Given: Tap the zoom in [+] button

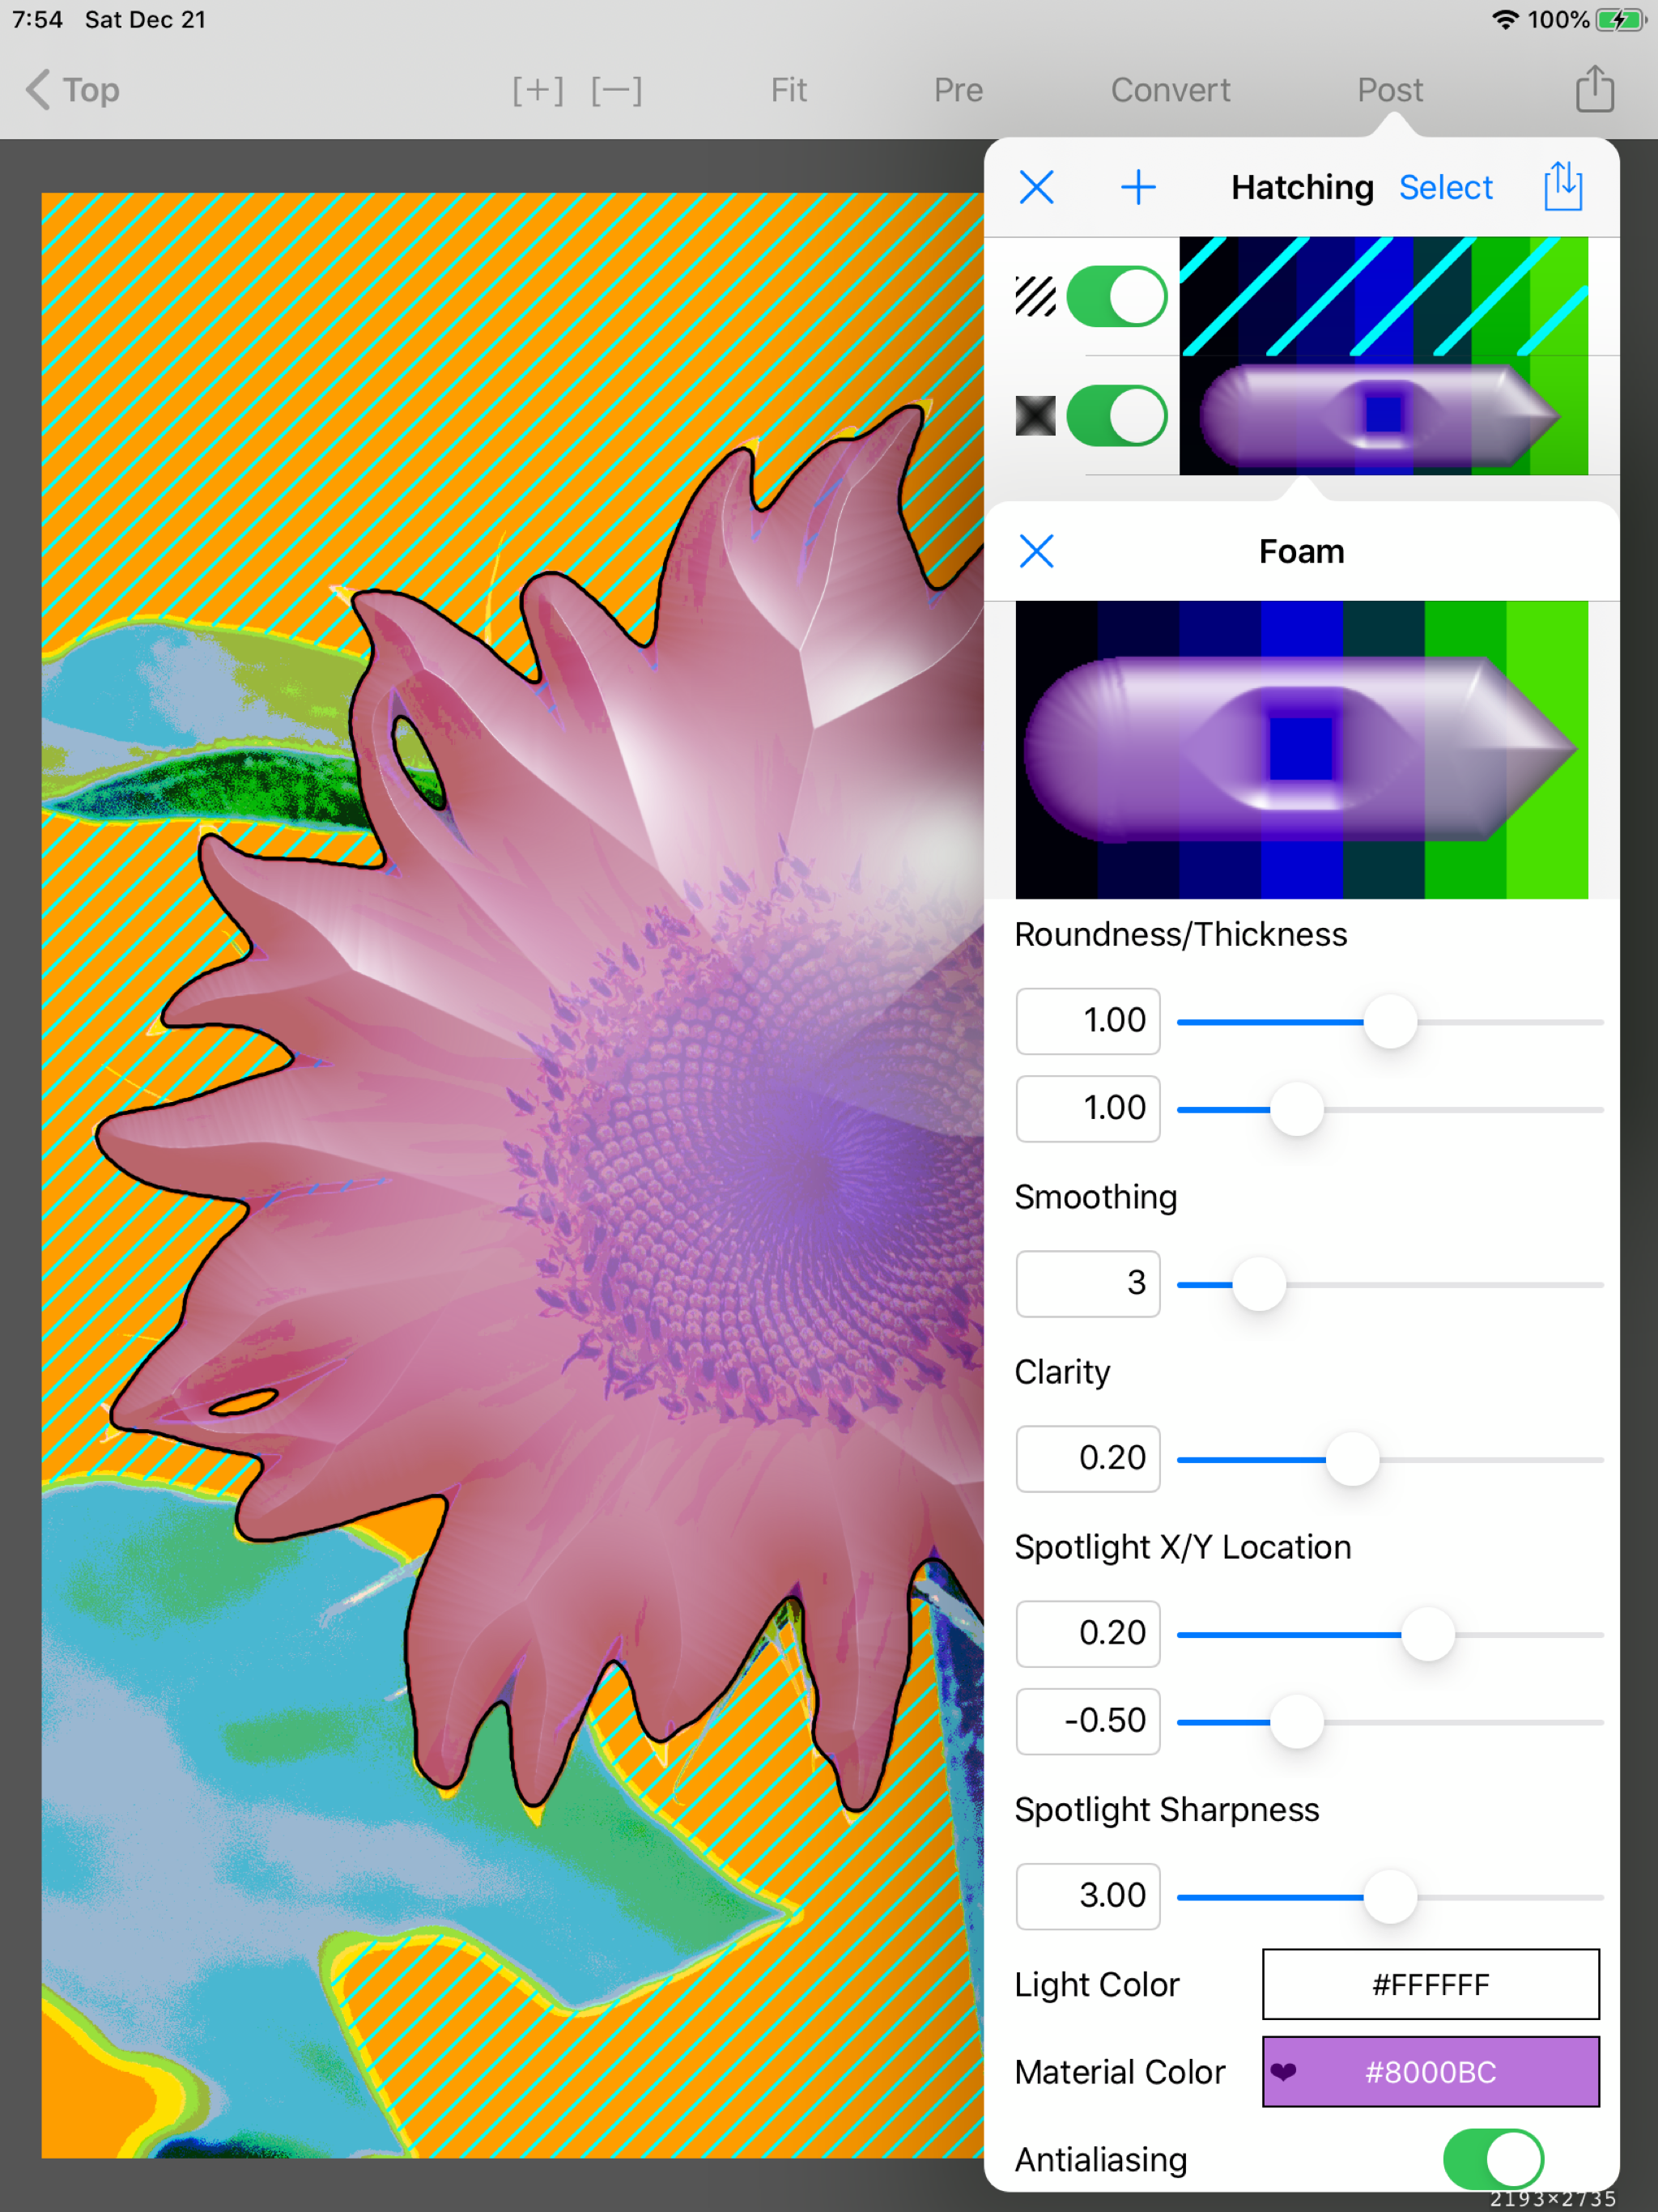Looking at the screenshot, I should pos(538,90).
